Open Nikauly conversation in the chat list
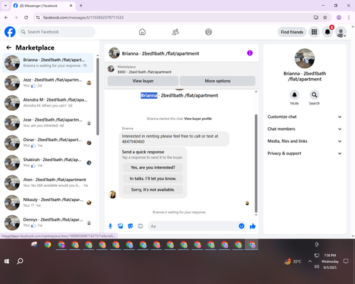 pyautogui.click(x=48, y=202)
